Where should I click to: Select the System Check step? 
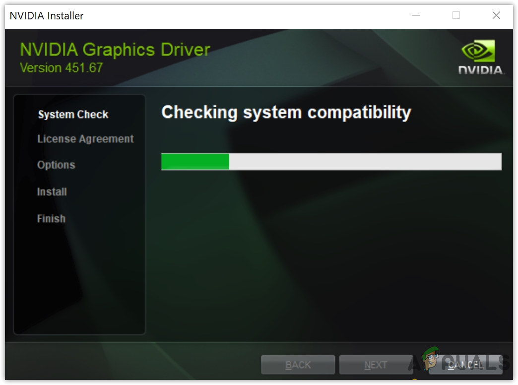point(73,114)
